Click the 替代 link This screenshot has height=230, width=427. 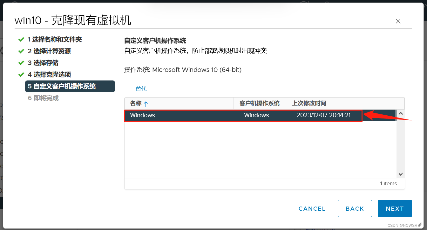(x=141, y=89)
